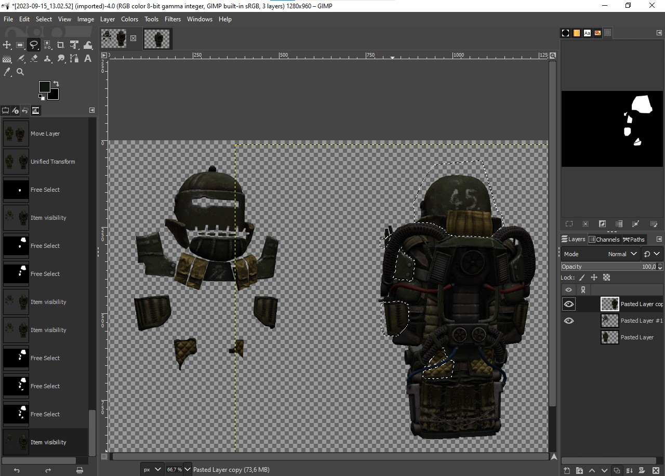Toggle Quick Mask at canvas corner
665x476 pixels.
click(x=104, y=457)
